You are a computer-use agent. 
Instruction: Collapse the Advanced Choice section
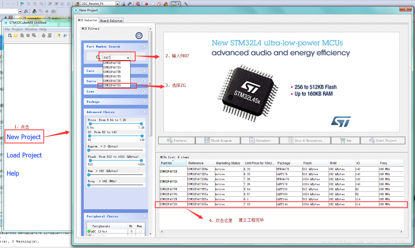[x=144, y=112]
